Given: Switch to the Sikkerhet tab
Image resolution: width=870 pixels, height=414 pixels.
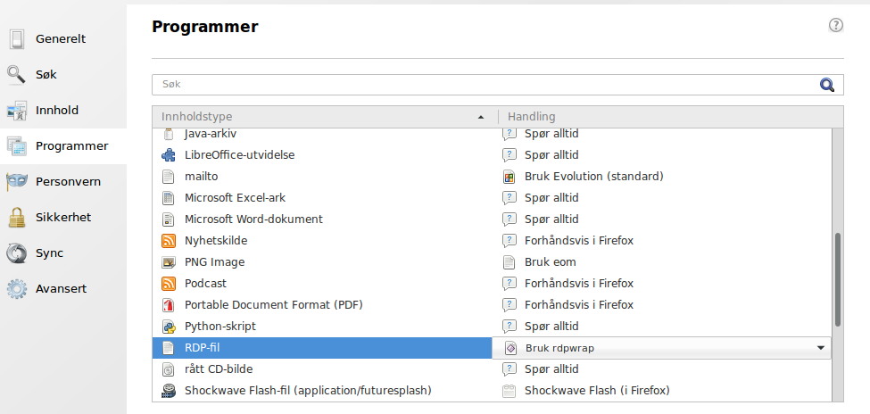Looking at the screenshot, I should [x=63, y=217].
